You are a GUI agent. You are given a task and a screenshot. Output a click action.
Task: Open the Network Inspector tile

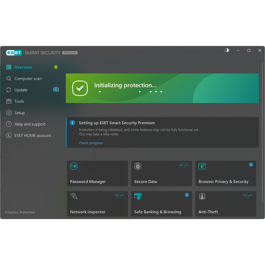97,204
